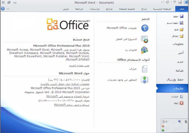Click the quick access Save icon

click(x=180, y=2)
